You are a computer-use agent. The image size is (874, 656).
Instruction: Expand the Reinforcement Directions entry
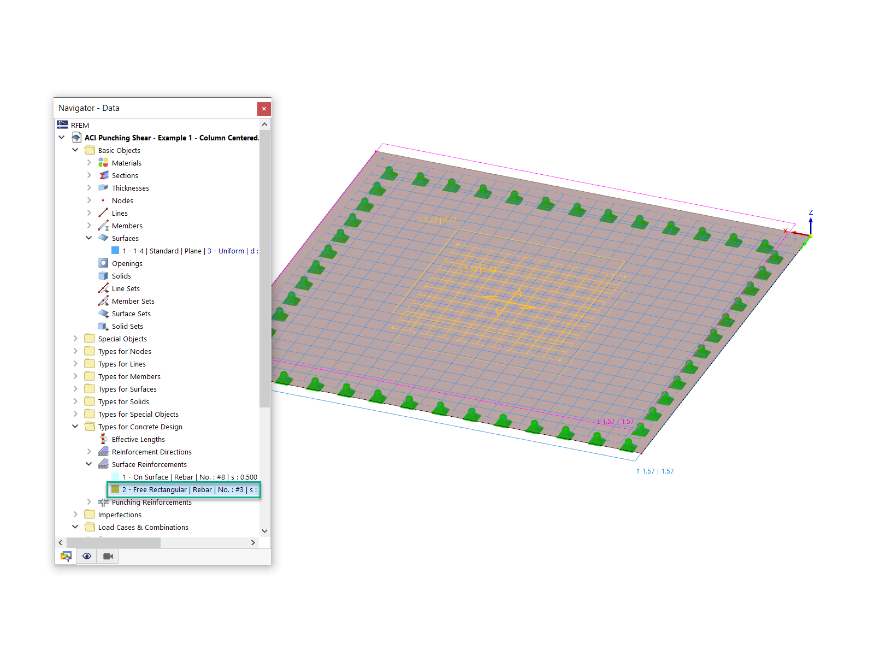[89, 451]
